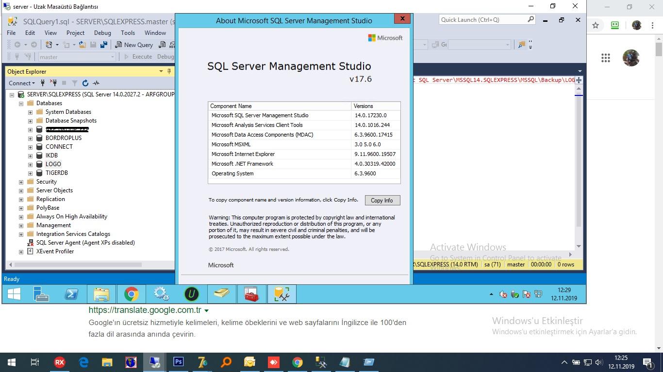The height and width of the screenshot is (372, 663).
Task: Select the Microsoft Internet Explorer row
Action: click(x=304, y=154)
